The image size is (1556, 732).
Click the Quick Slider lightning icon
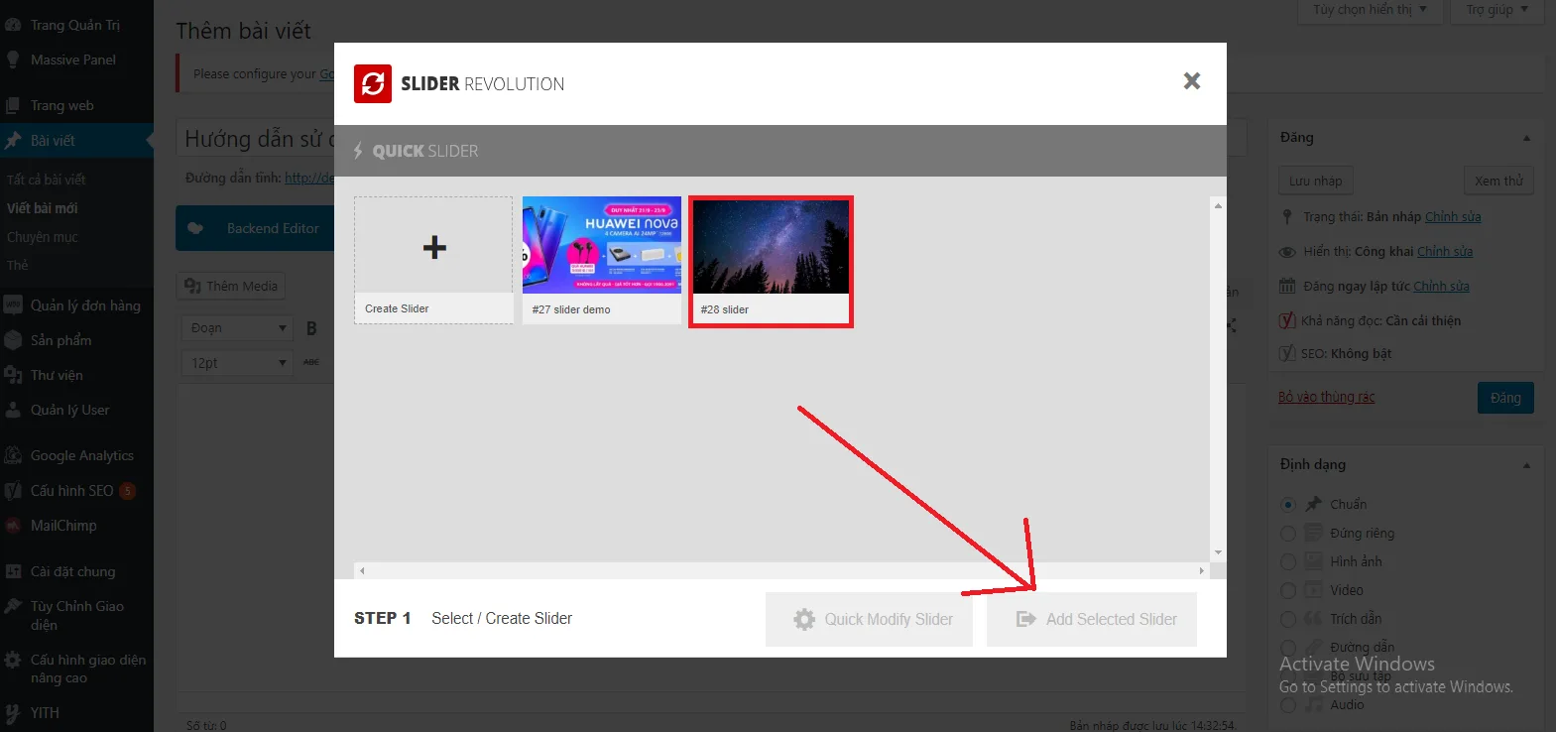click(358, 151)
